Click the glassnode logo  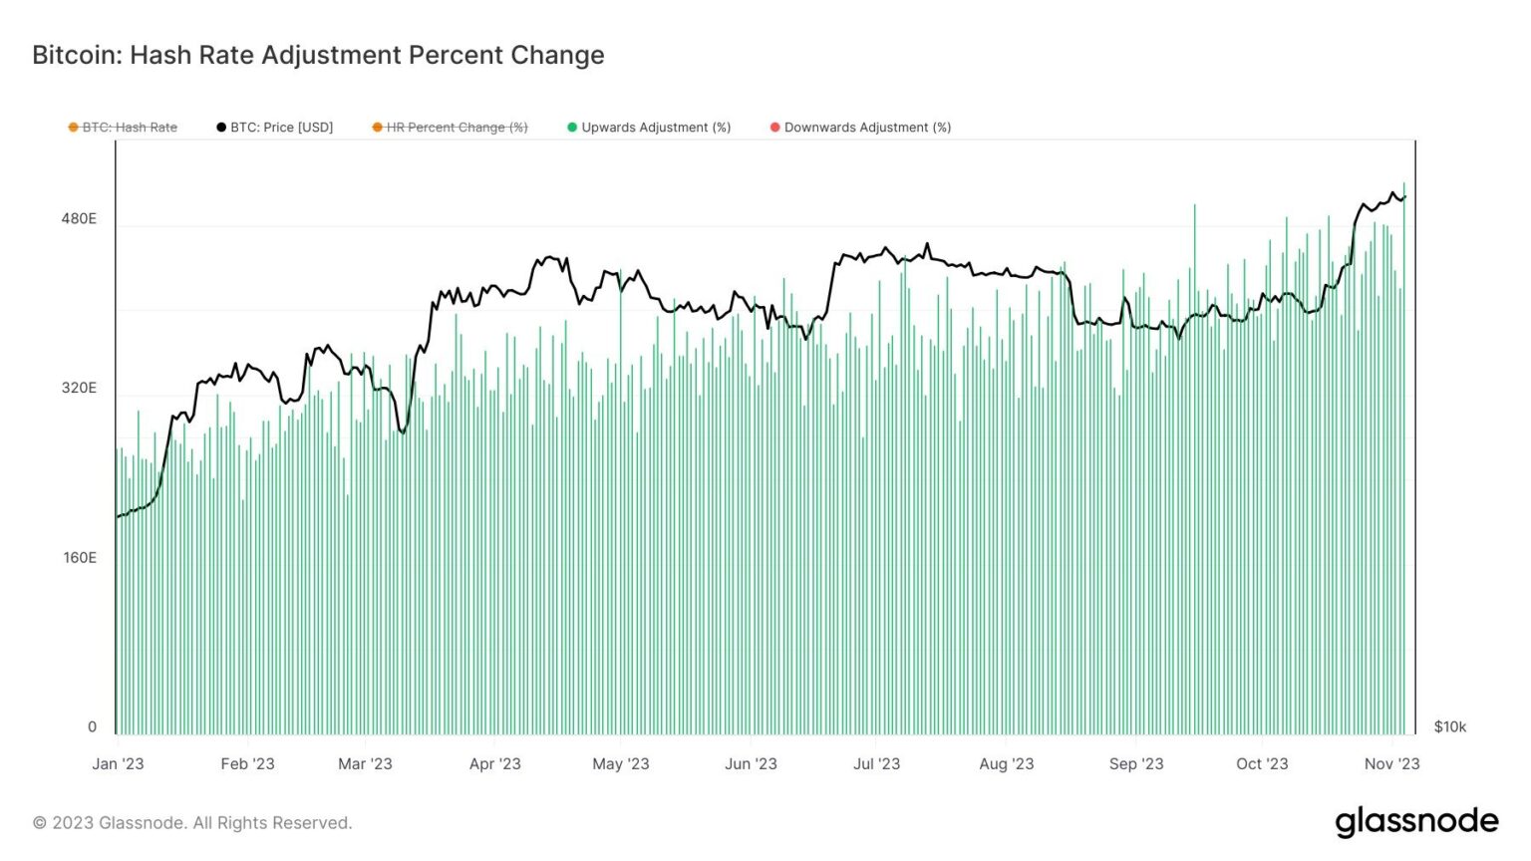(1416, 822)
